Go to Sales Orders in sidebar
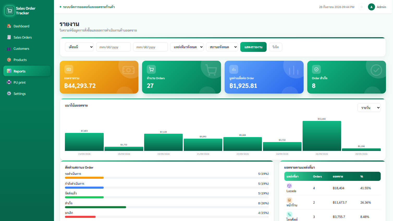Screen dimensions: 393x221 pyautogui.click(x=27, y=37)
